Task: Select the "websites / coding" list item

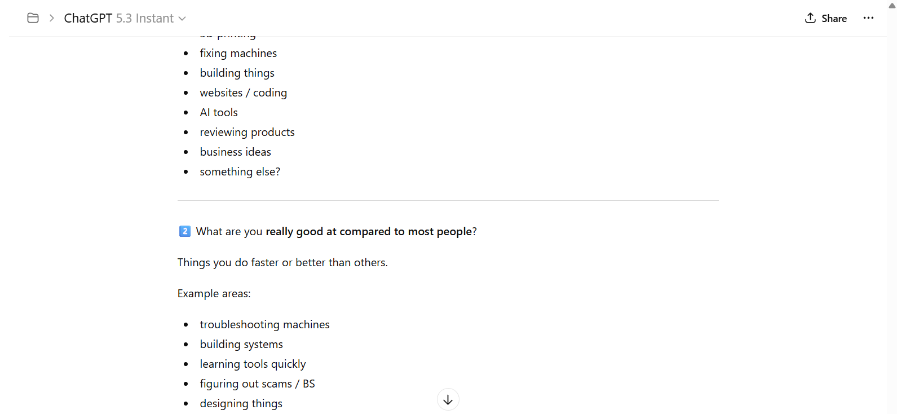Action: click(243, 93)
